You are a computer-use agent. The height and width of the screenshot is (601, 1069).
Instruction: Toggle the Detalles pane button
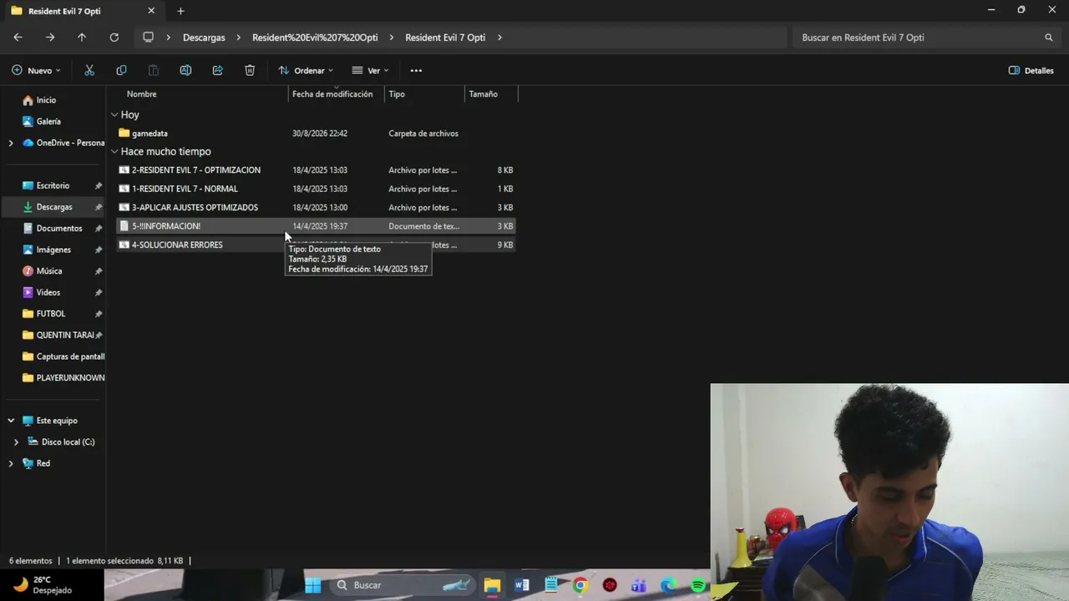click(x=1031, y=71)
